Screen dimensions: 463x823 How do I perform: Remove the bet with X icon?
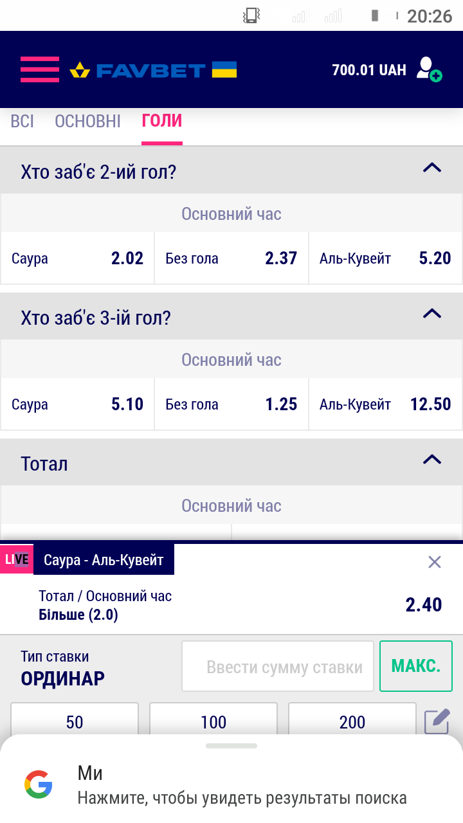tap(435, 562)
